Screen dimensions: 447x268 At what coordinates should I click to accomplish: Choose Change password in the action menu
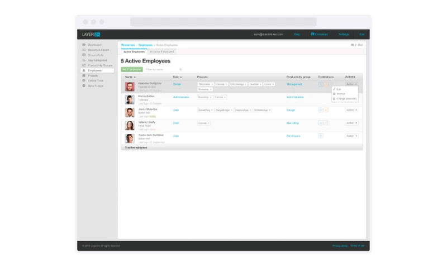click(346, 99)
